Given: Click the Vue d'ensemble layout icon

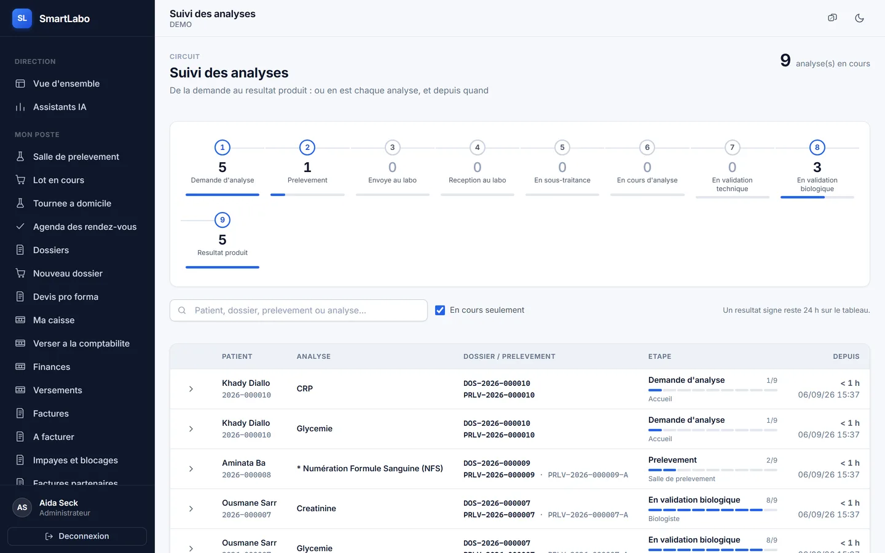Looking at the screenshot, I should point(20,84).
